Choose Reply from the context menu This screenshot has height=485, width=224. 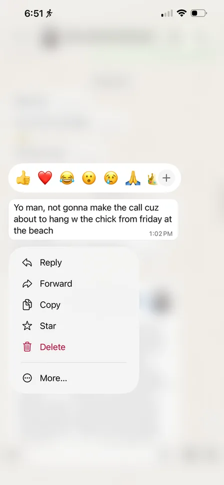74,263
